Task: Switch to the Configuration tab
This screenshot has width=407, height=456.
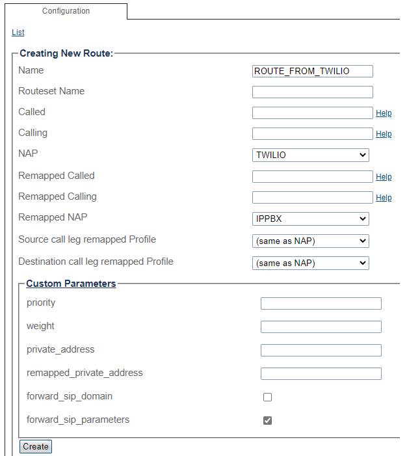Action: 66,11
